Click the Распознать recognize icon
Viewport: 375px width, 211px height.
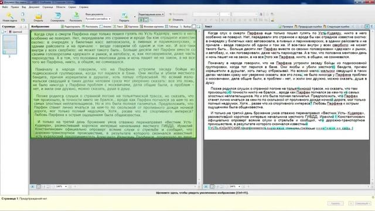click(x=76, y=16)
